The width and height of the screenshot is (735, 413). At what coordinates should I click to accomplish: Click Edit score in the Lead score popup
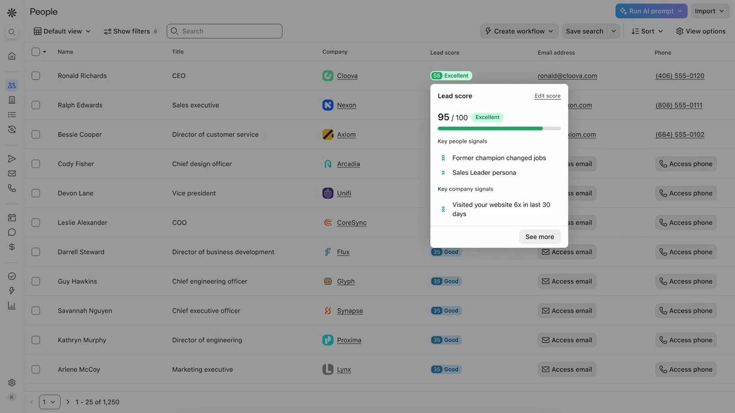pyautogui.click(x=547, y=96)
